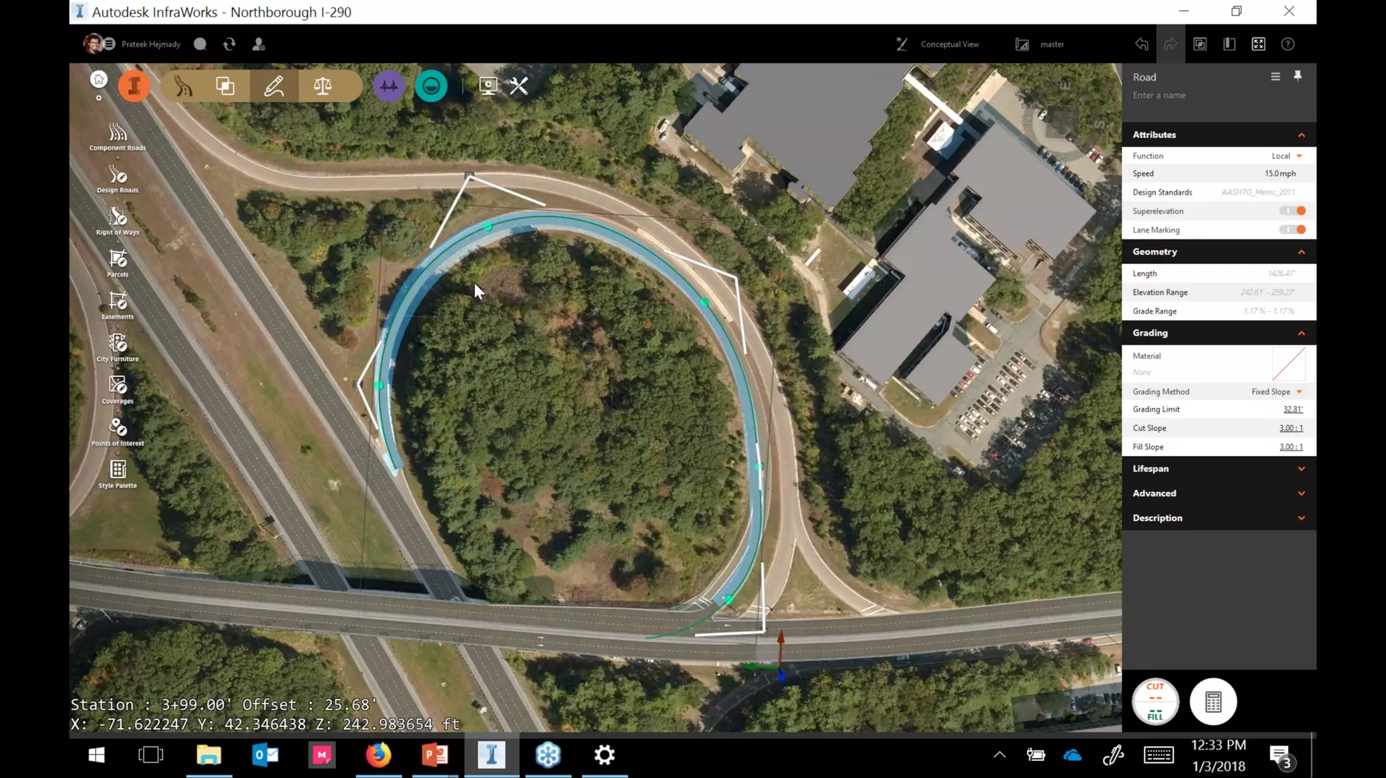
Task: Toggle Superelevation switch
Action: (1293, 210)
